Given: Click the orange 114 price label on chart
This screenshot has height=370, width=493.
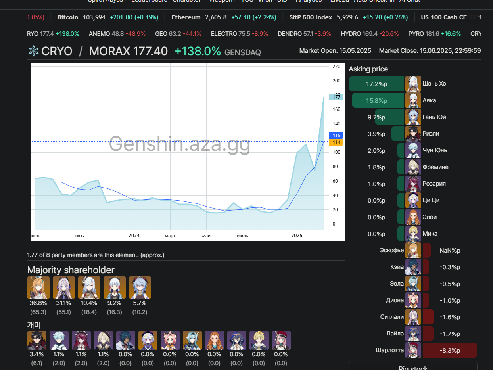Looking at the screenshot, I should pyautogui.click(x=336, y=142).
